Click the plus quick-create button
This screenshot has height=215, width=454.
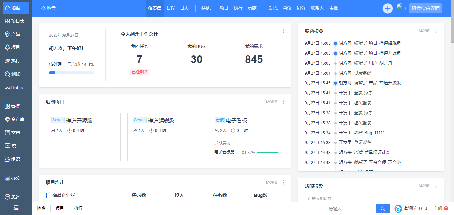[388, 8]
